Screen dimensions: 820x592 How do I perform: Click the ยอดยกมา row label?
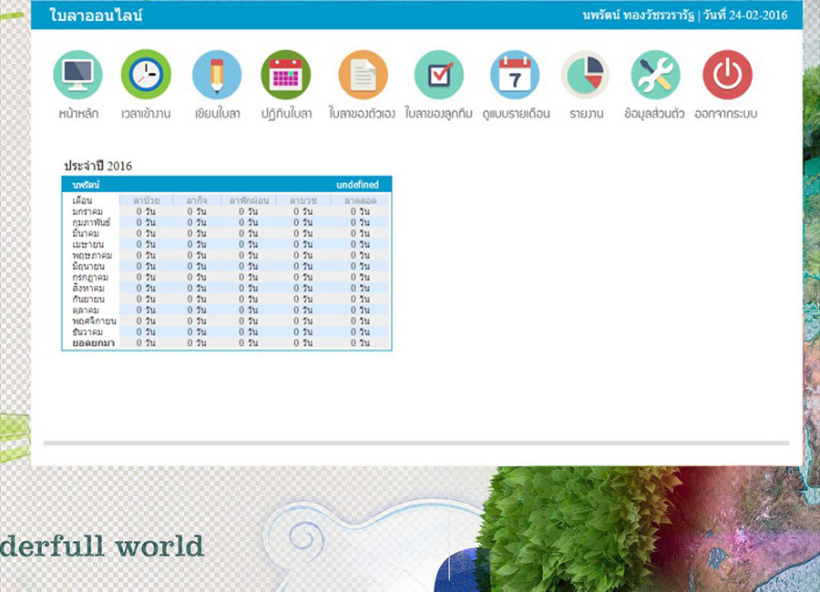(93, 343)
